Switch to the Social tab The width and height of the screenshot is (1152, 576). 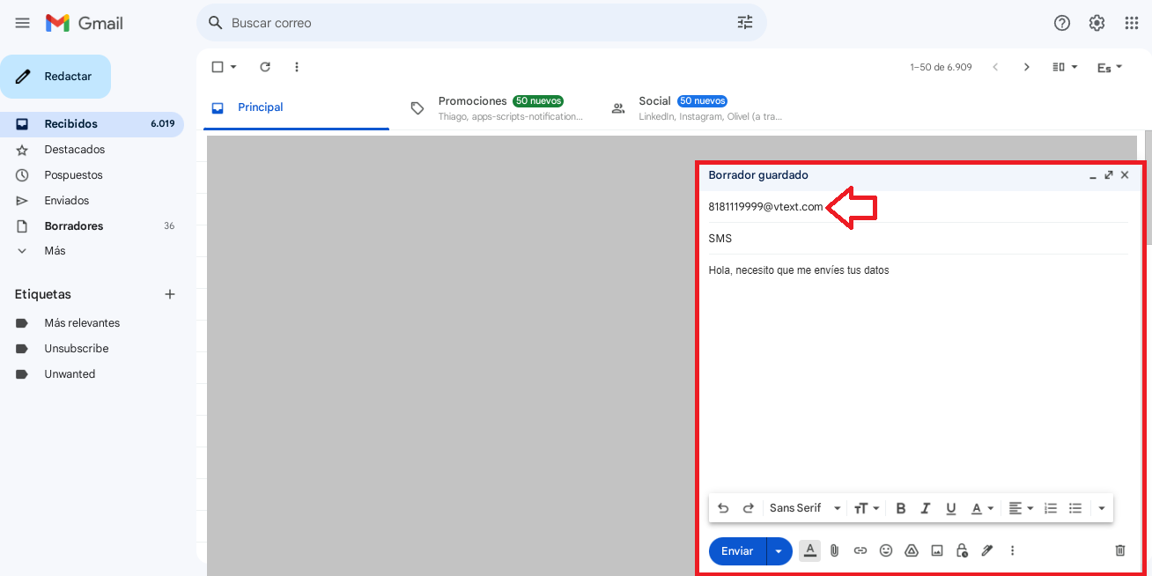coord(654,100)
